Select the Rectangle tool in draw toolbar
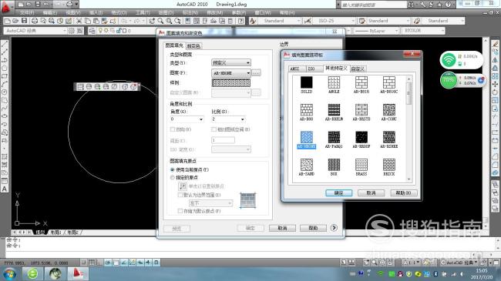Image resolution: width=501 pixels, height=281 pixels. (5, 76)
